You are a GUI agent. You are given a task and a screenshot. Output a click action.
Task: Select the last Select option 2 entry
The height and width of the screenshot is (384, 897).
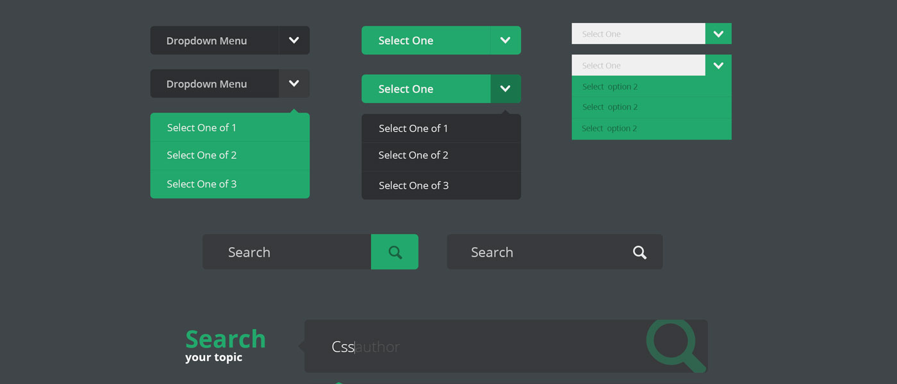pos(652,129)
